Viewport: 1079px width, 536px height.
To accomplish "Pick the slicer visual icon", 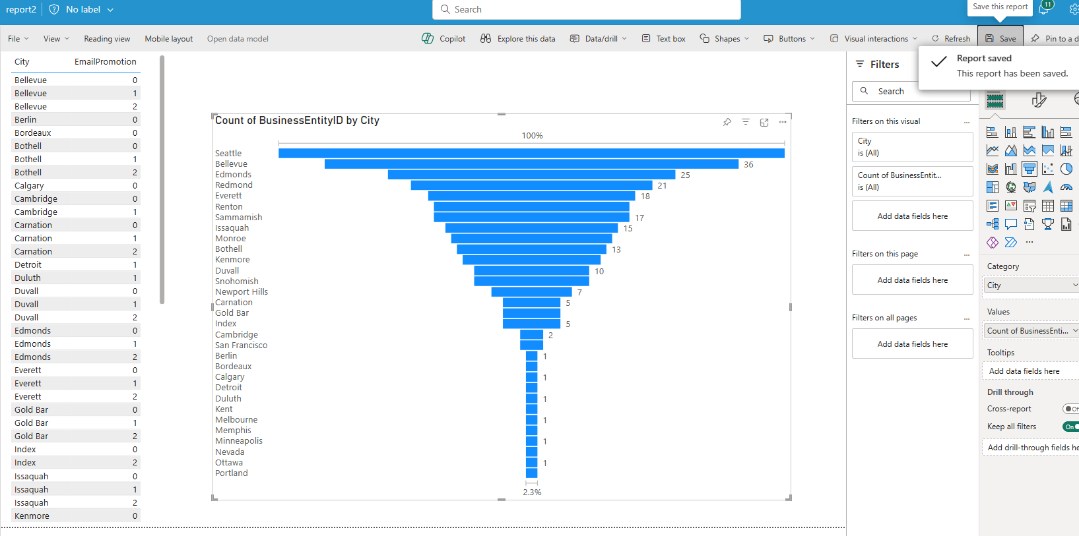I will coord(1029,206).
